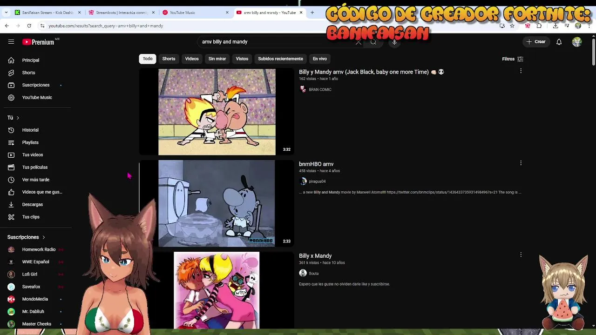Select the Sin mirar filter chip
Screen dimensions: 596x335
217,59
